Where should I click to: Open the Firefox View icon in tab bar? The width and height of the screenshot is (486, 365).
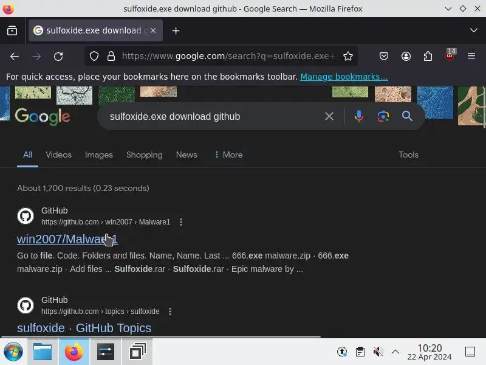tap(12, 30)
